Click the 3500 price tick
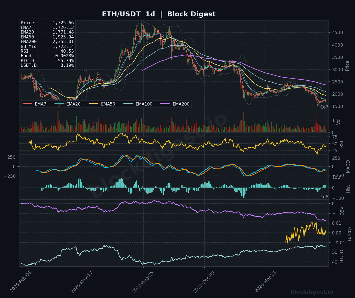 (338, 57)
